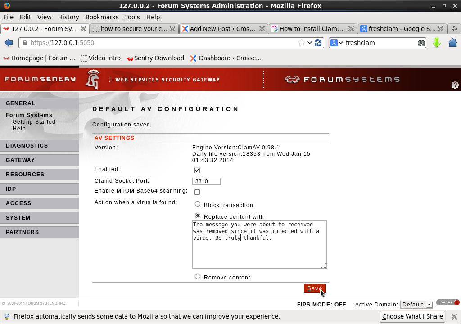Switch to 'how to secure your c...' tab
This screenshot has height=324, width=461.
[134, 29]
